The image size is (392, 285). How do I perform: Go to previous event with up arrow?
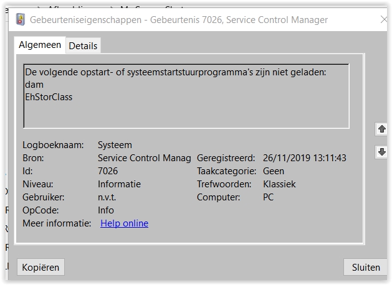click(x=381, y=129)
